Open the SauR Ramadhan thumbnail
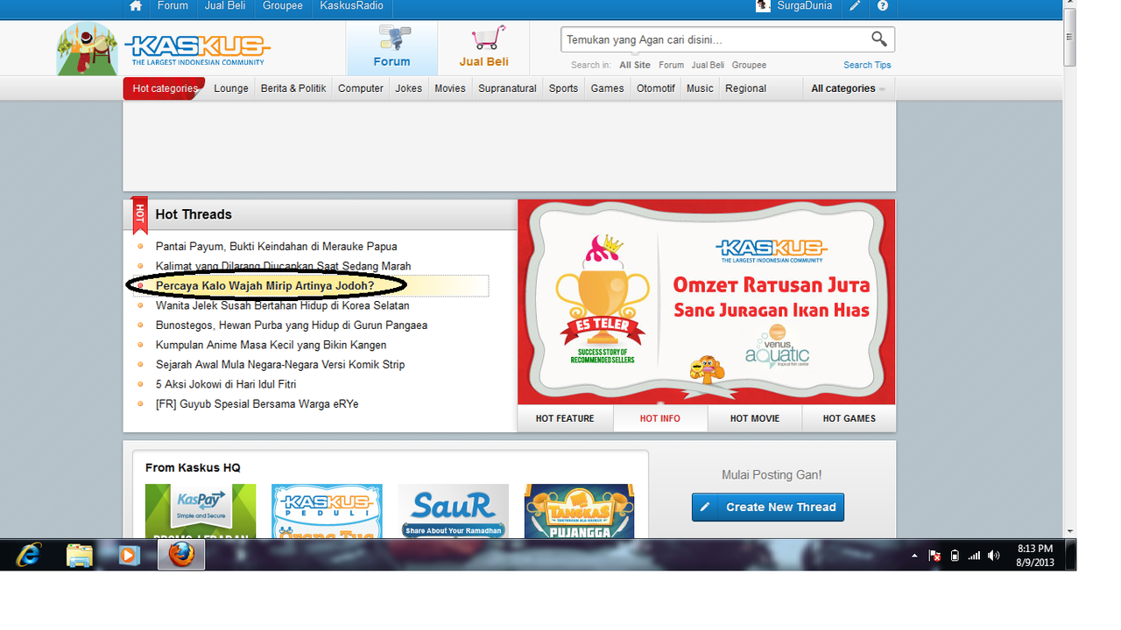The image size is (1121, 630). [453, 511]
